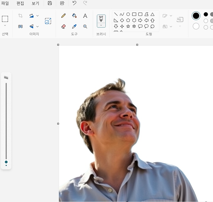Click the crop tool icon

20,16
